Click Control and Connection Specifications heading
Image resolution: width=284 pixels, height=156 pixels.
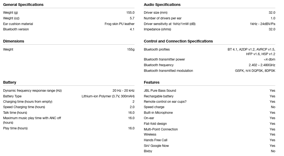(x=178, y=41)
